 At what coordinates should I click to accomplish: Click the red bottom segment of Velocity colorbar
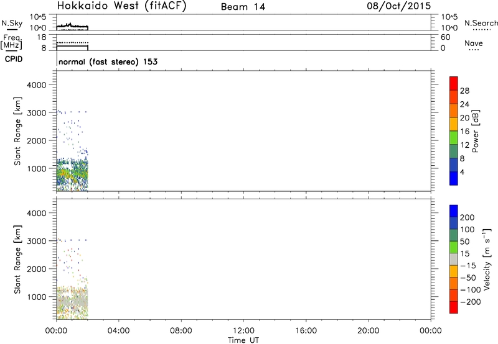454,307
